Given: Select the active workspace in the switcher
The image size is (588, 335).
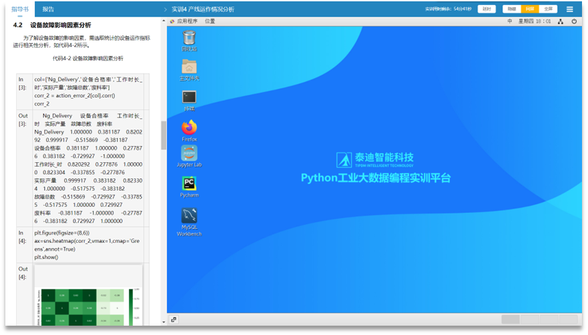Looking at the screenshot, I should click(x=511, y=320).
